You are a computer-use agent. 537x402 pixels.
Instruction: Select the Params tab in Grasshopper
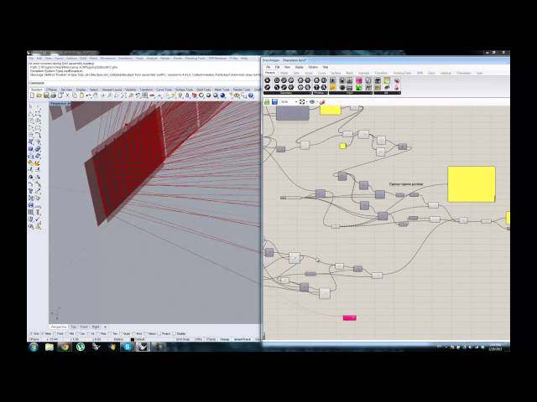270,73
